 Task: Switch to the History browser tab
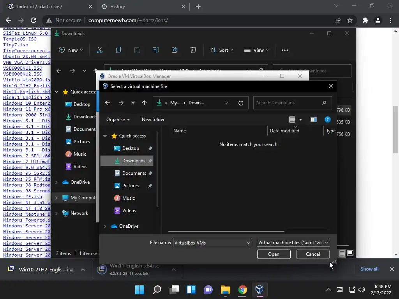(143, 7)
